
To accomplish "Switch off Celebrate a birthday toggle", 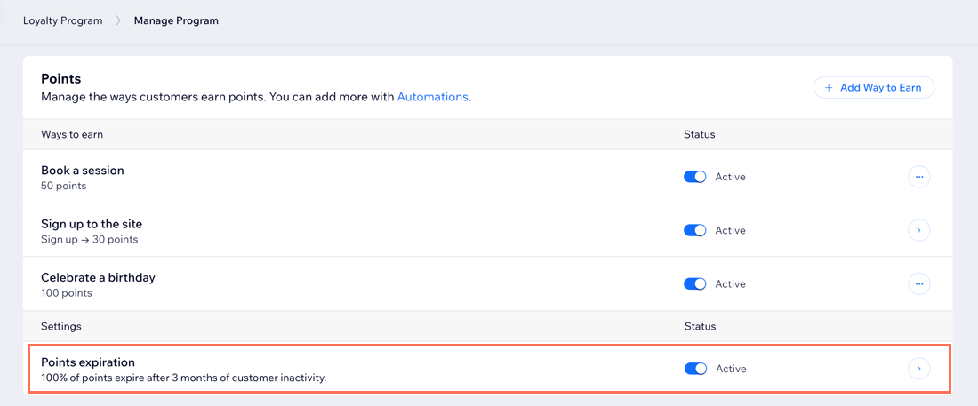I will pyautogui.click(x=694, y=284).
